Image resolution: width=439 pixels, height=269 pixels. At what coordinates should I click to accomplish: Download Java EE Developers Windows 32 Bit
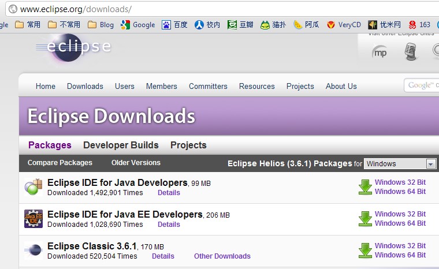pyautogui.click(x=400, y=214)
